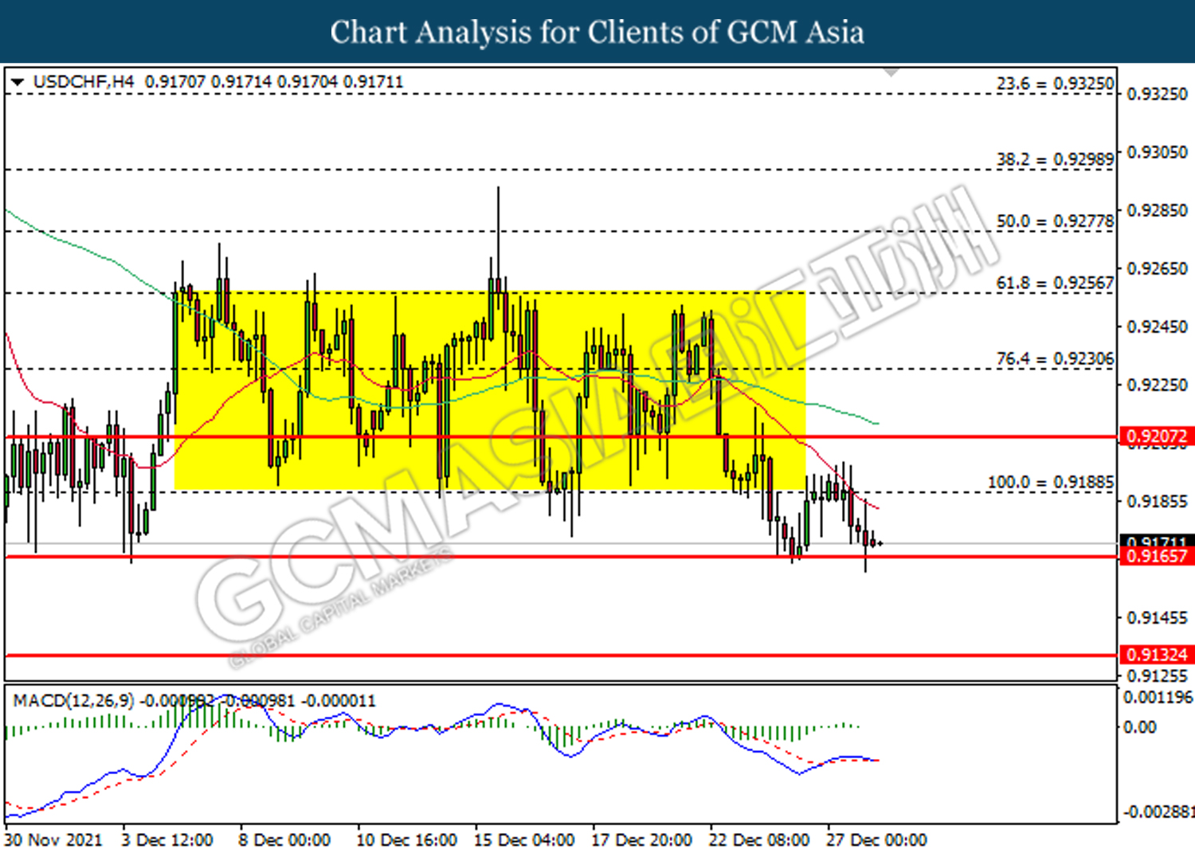Click the 8 Dec 00:00 time label
The height and width of the screenshot is (853, 1195).
[284, 840]
